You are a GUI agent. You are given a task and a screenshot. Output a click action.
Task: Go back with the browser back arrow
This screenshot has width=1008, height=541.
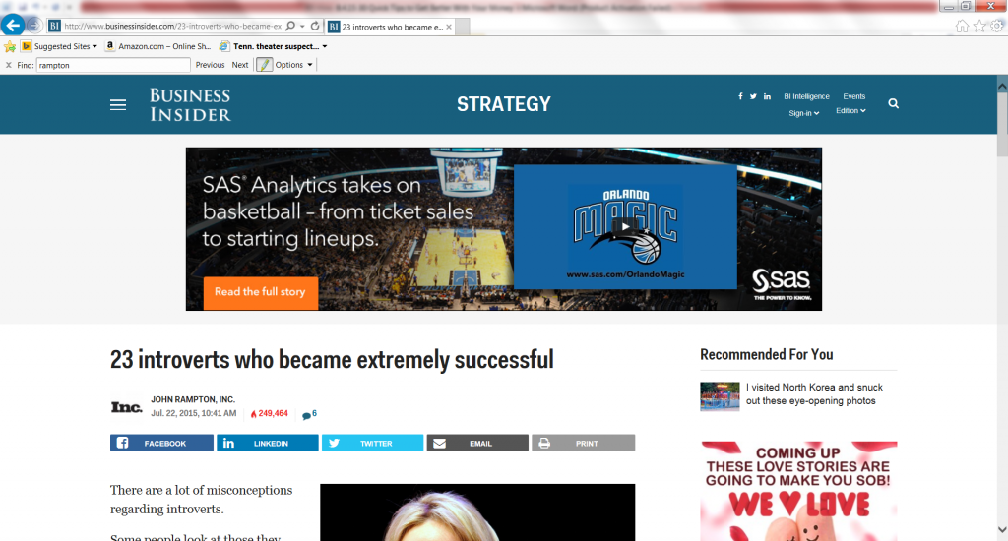tap(13, 25)
